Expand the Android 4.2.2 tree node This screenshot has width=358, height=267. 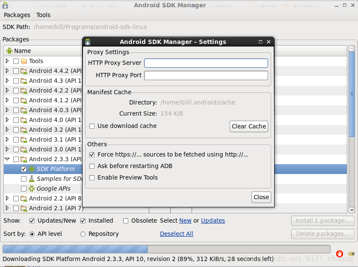tap(7, 90)
